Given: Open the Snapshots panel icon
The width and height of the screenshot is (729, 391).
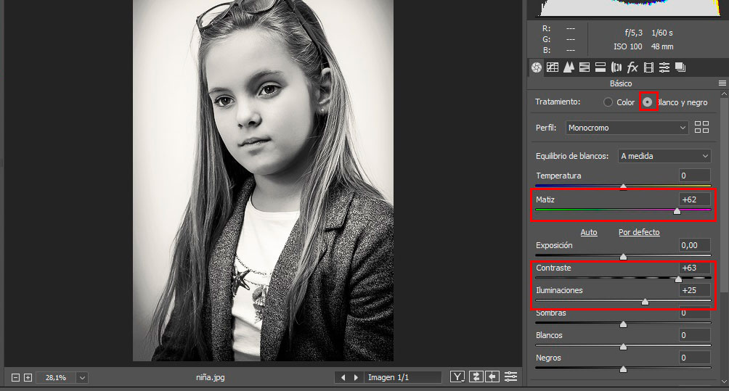Looking at the screenshot, I should point(680,67).
